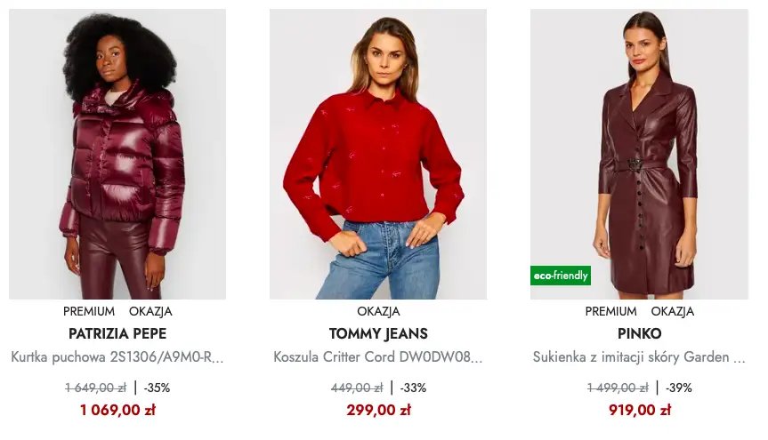Click the 919,00 zł sale price

tap(639, 410)
